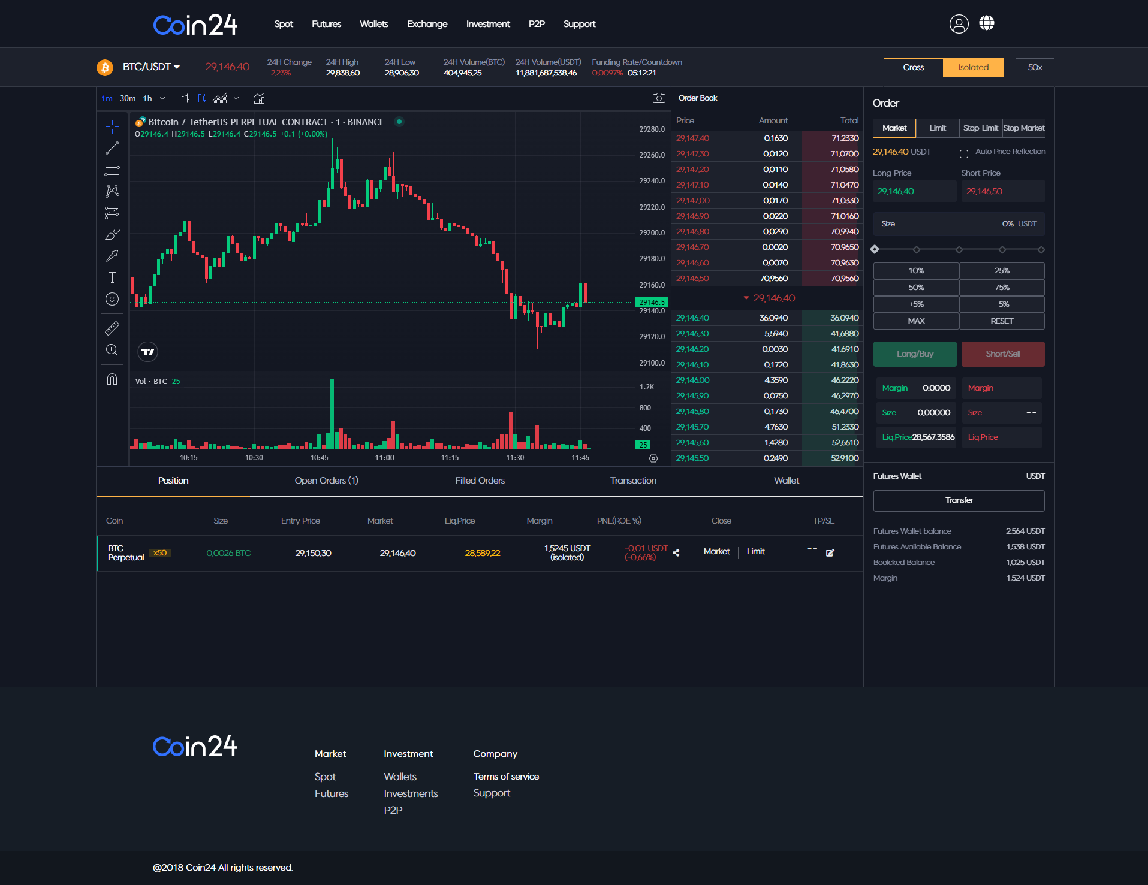Switch margin mode to Cross
Screen dimensions: 1148x885
click(913, 67)
